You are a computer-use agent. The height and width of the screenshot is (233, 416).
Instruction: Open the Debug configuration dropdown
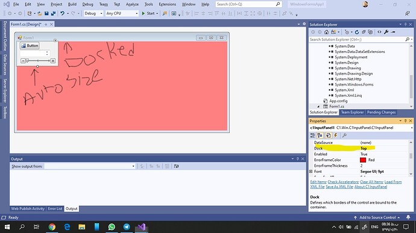(x=93, y=13)
